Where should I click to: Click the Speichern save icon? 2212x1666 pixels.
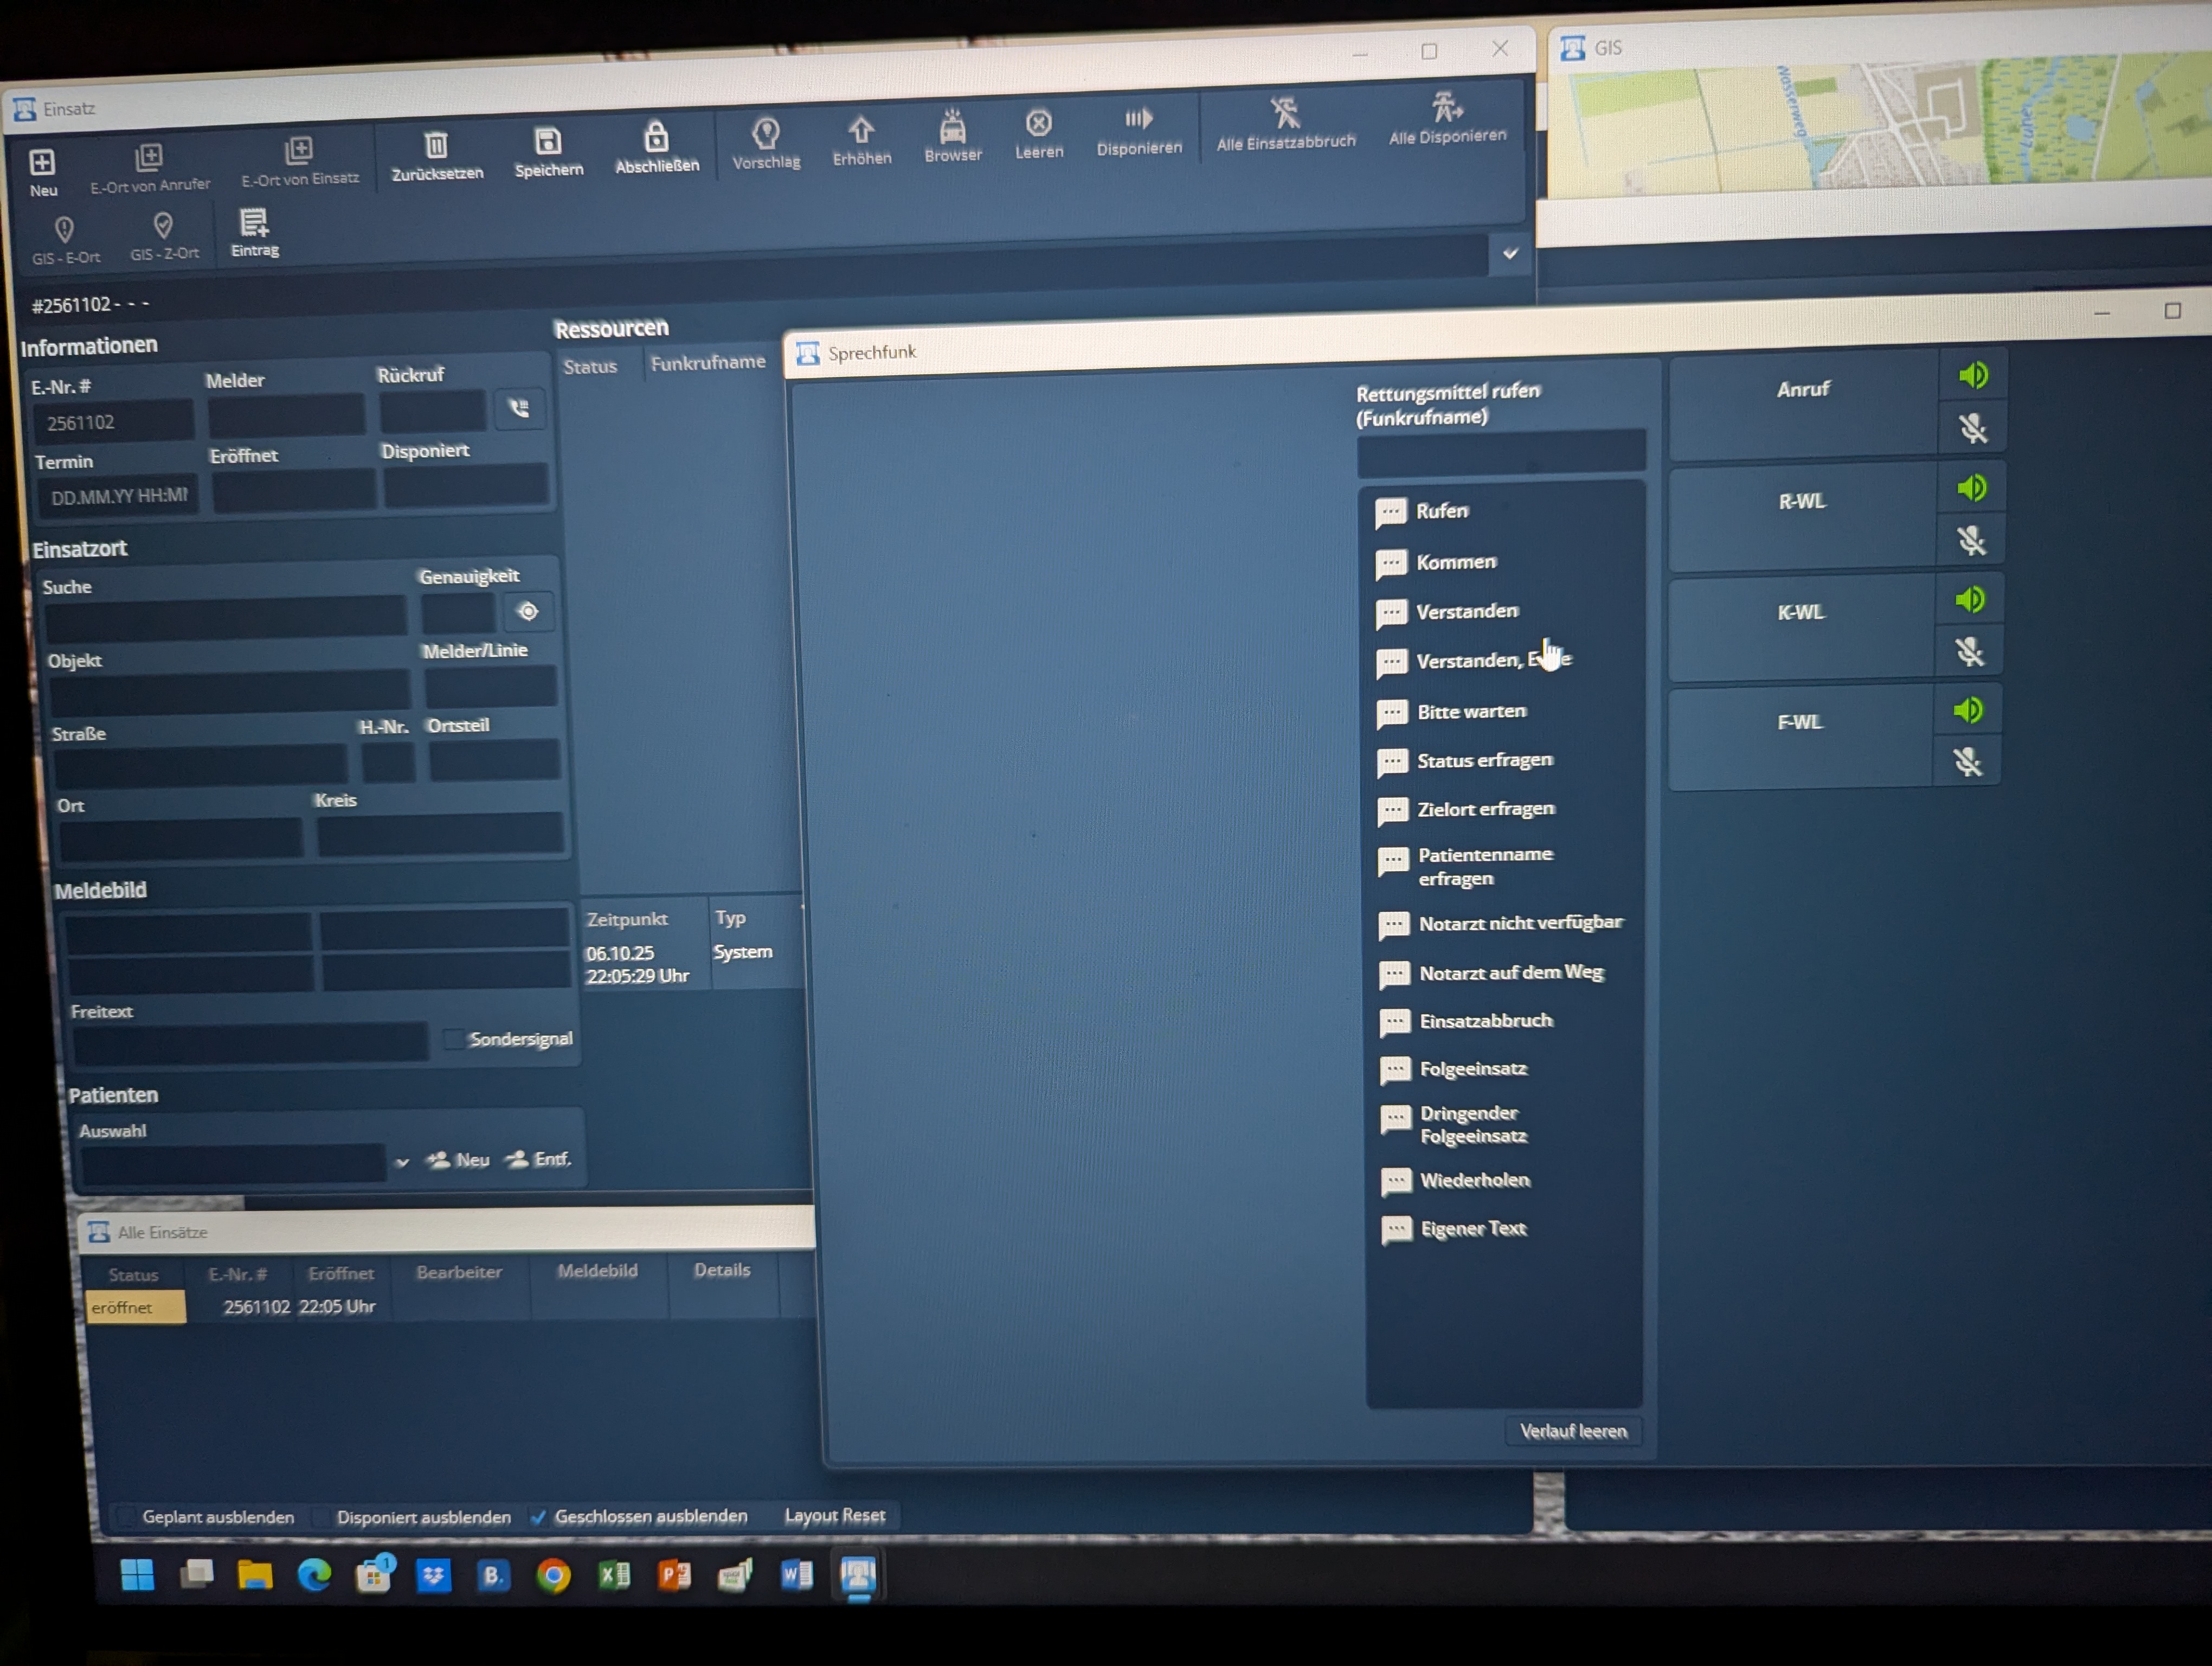point(547,142)
